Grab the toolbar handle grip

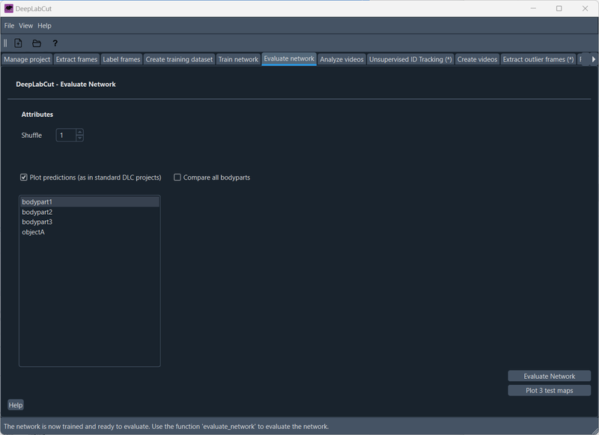click(5, 43)
